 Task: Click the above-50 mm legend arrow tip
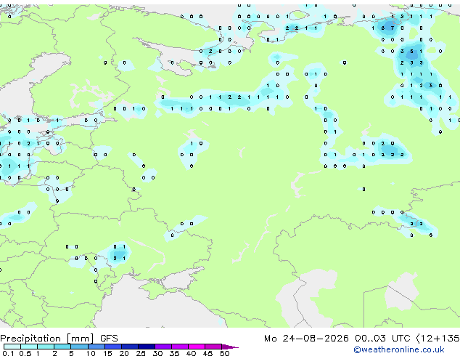coord(230,347)
